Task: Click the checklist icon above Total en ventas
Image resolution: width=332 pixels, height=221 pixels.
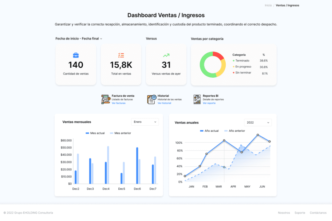Action: (121, 55)
